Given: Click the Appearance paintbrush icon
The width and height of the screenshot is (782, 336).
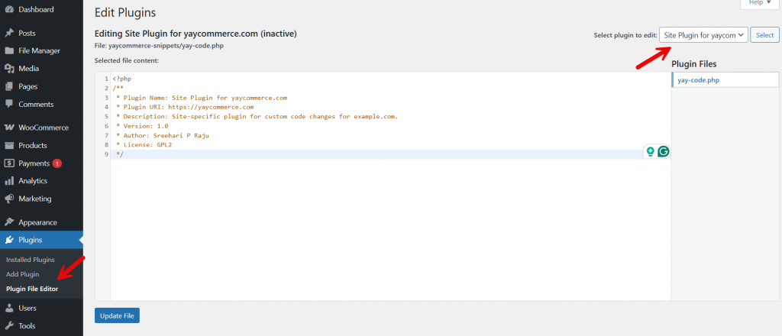Looking at the screenshot, I should pyautogui.click(x=9, y=222).
